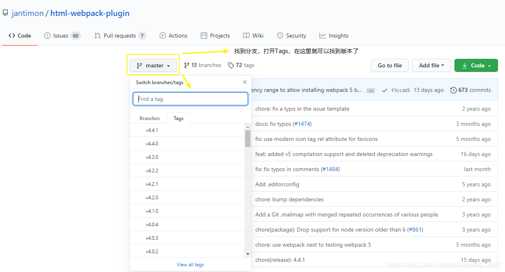Open the Add file dropdown
The height and width of the screenshot is (272, 505).
[431, 65]
